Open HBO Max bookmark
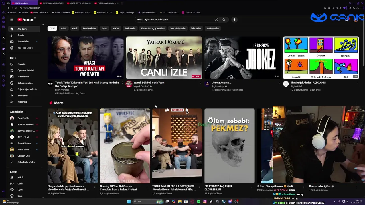This screenshot has height=205, width=365. coord(61,13)
